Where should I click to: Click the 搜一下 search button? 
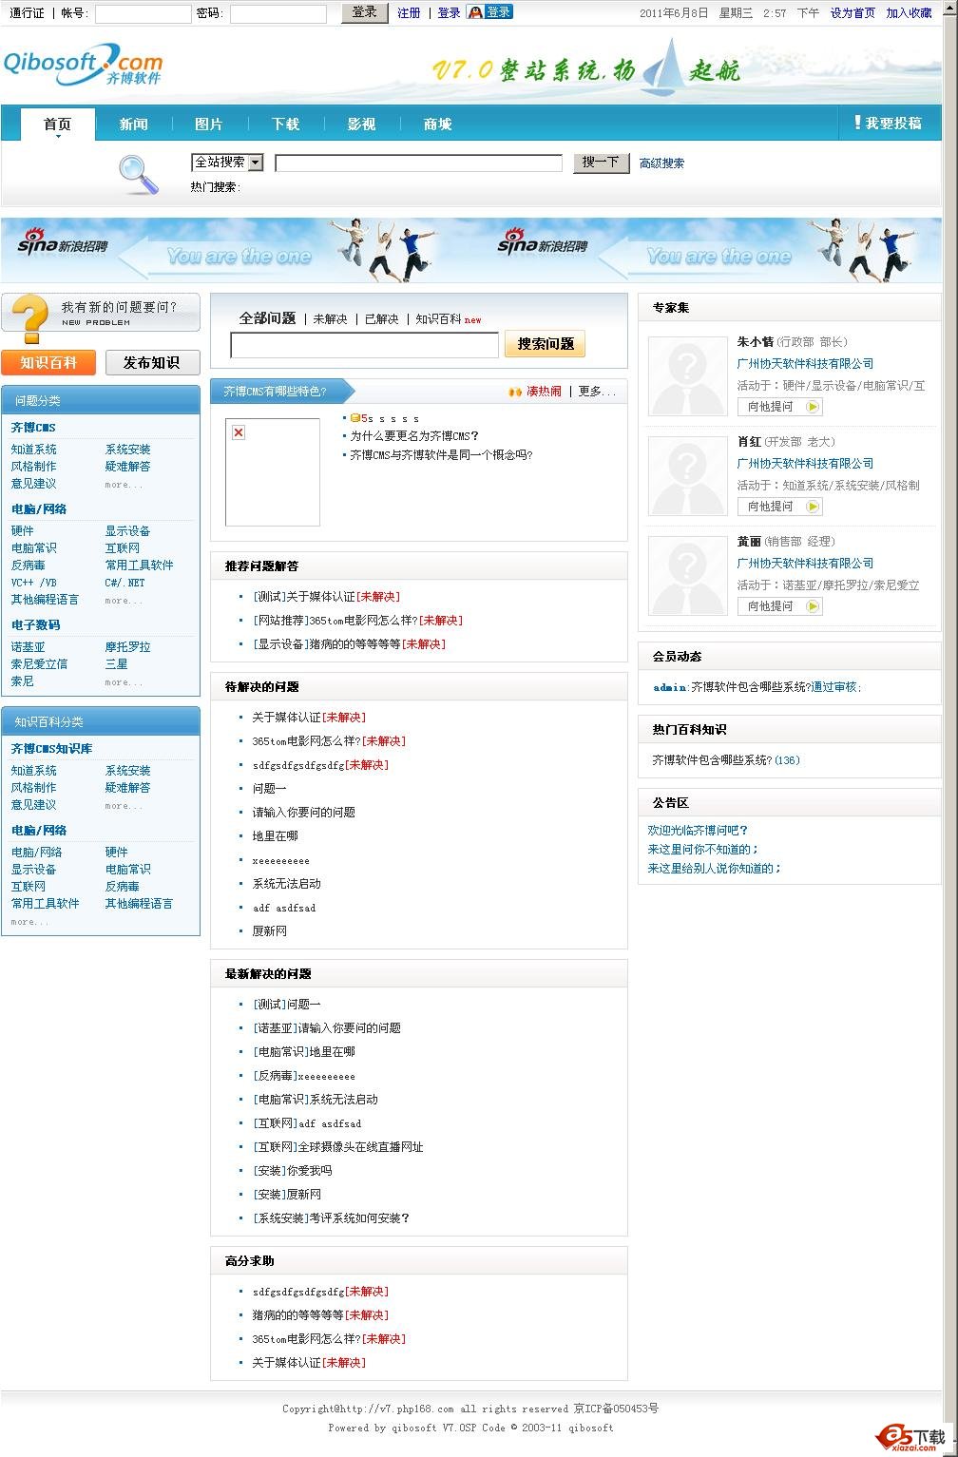(x=601, y=163)
